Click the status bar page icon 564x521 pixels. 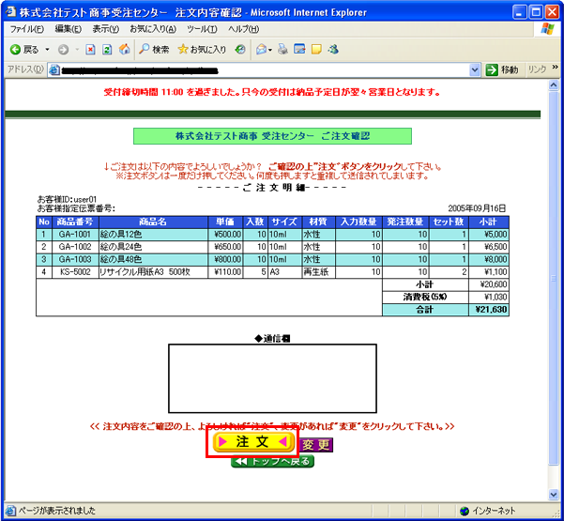pos(10,511)
